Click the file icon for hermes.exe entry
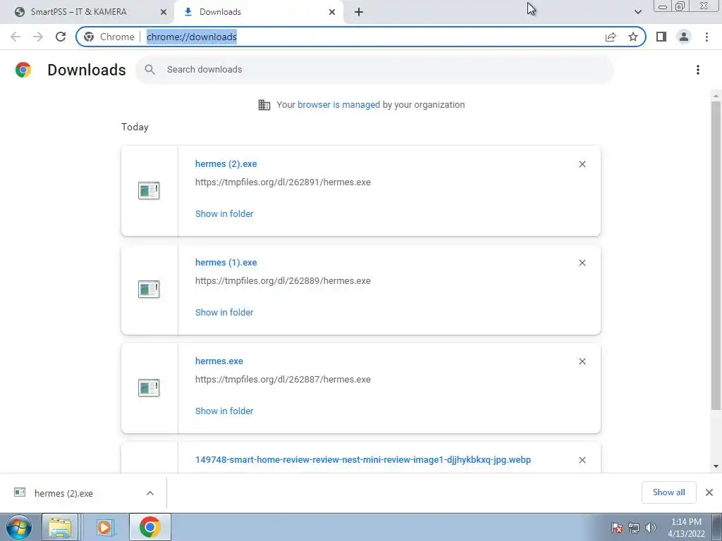The width and height of the screenshot is (722, 541). point(149,387)
